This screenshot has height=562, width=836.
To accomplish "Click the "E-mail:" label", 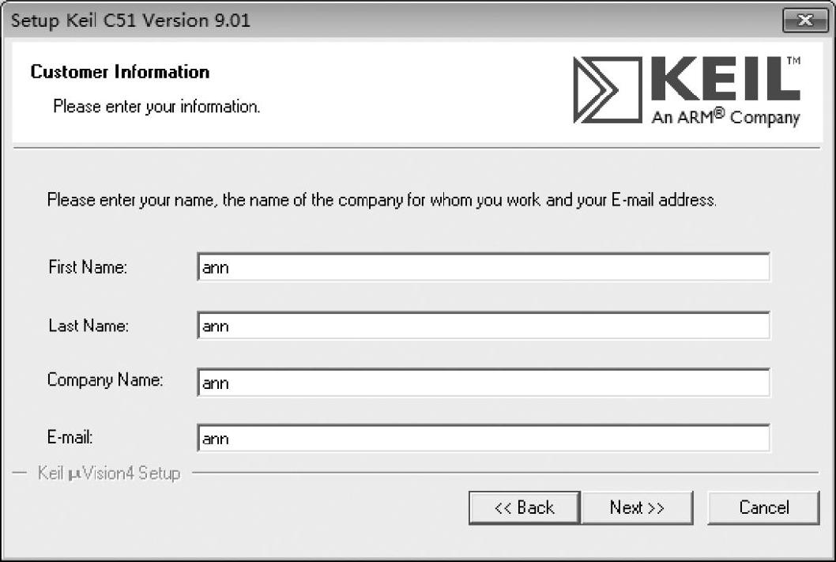I will [71, 437].
